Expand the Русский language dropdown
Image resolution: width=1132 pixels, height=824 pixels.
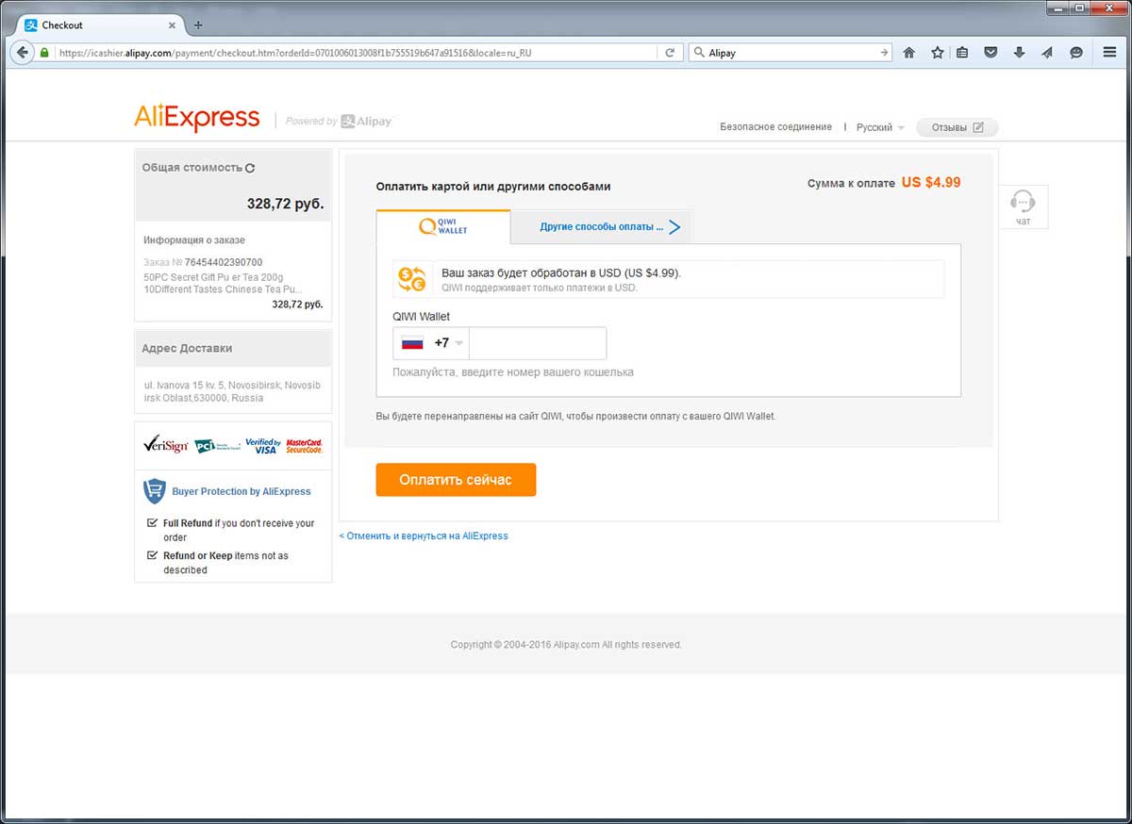(880, 127)
